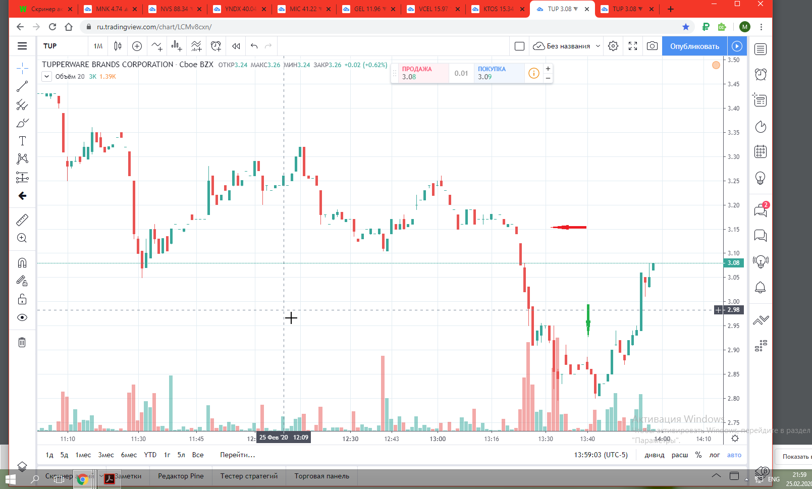Click 'Перейти…' to go to date
812x489 pixels.
[x=238, y=455]
